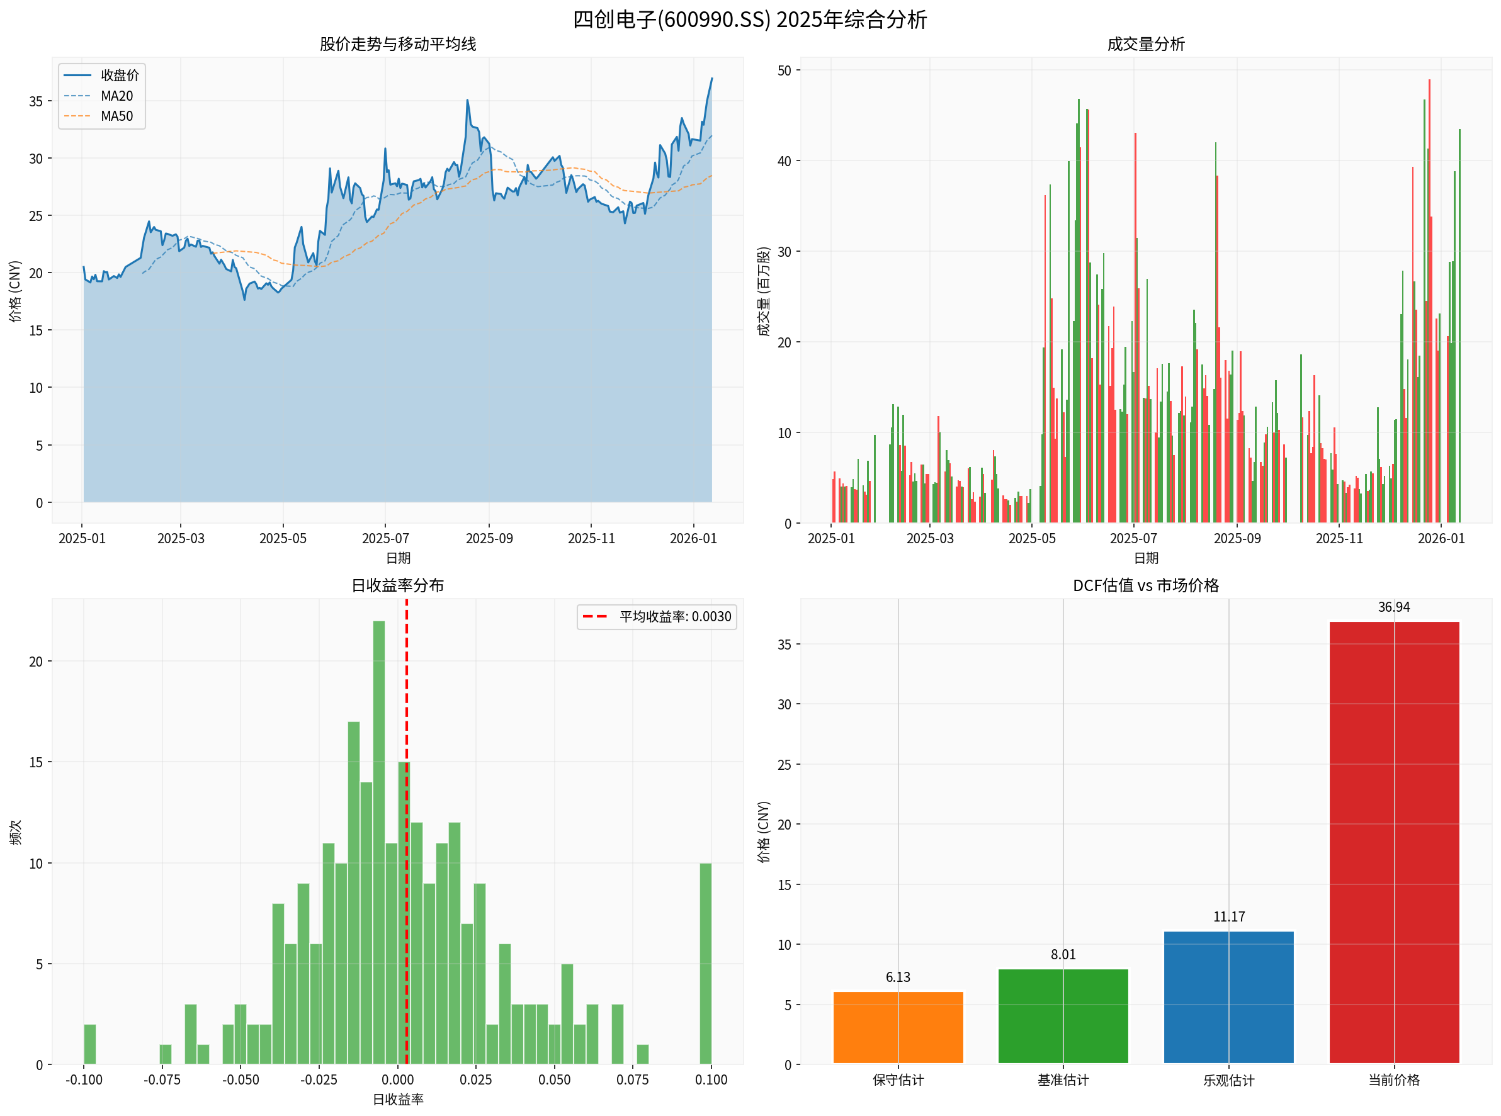This screenshot has height=1116, width=1501.
Task: Click the DCF估值 vs 市场价格 title
Action: pyautogui.click(x=1145, y=586)
